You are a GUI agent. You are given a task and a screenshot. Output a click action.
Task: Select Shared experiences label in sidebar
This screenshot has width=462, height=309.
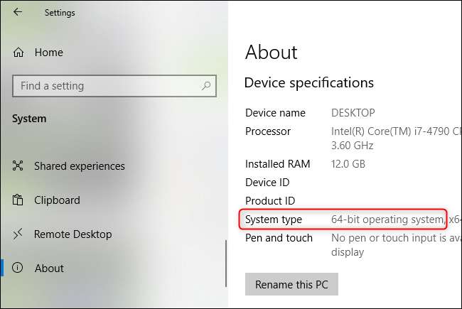click(x=79, y=166)
